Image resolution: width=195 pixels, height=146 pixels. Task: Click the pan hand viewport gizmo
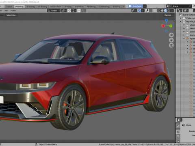click(x=171, y=40)
